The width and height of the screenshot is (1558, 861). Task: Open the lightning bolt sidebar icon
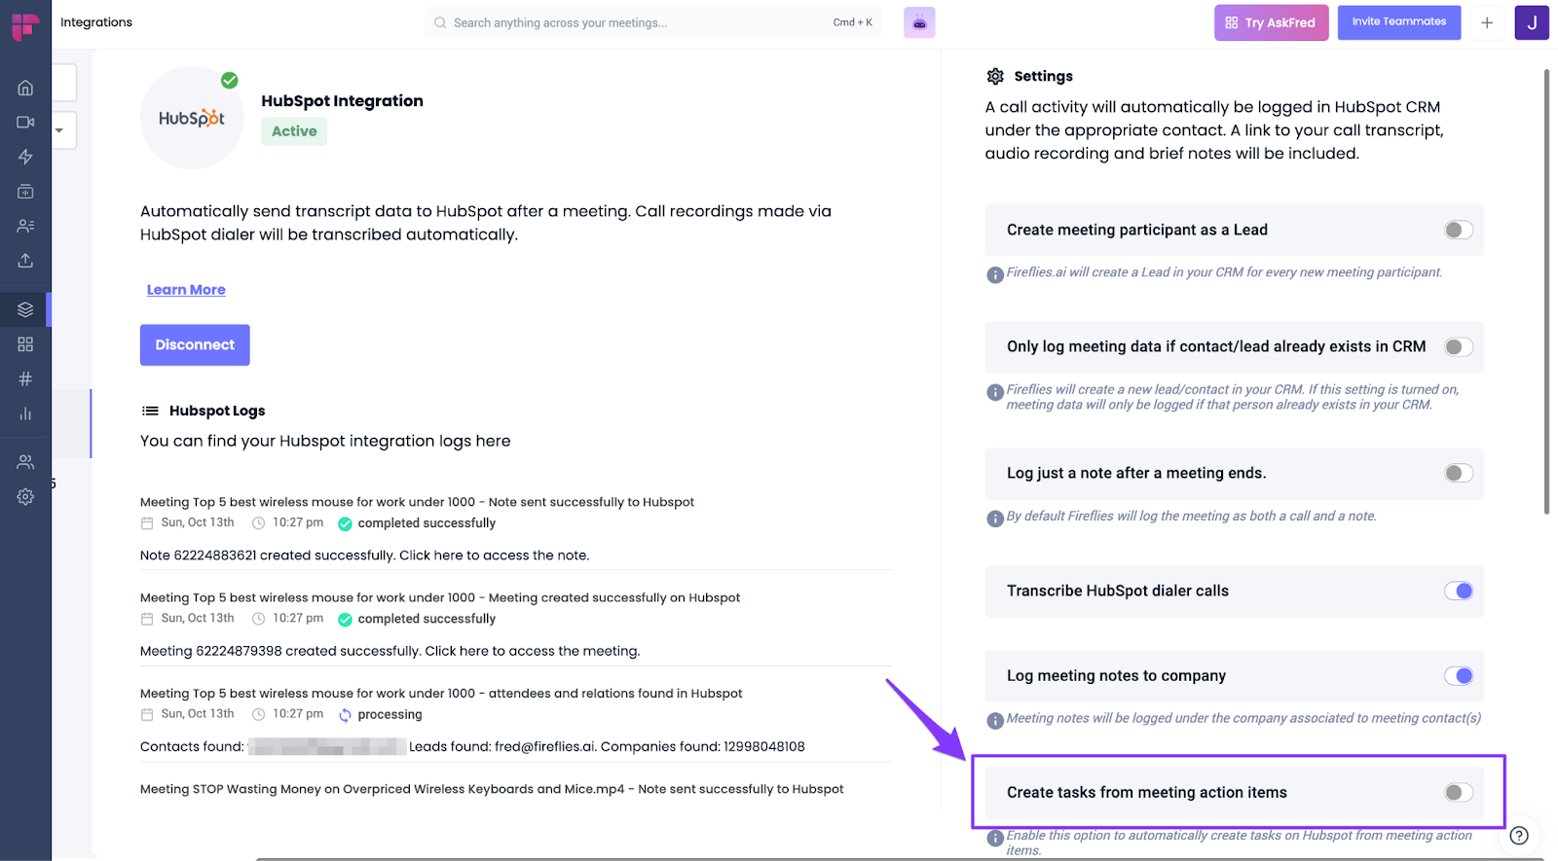[x=25, y=157]
